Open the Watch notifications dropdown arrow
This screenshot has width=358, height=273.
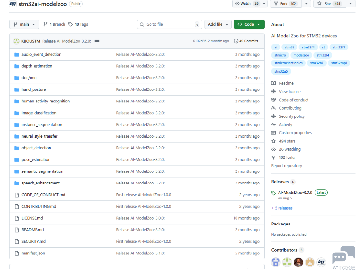coord(264,4)
